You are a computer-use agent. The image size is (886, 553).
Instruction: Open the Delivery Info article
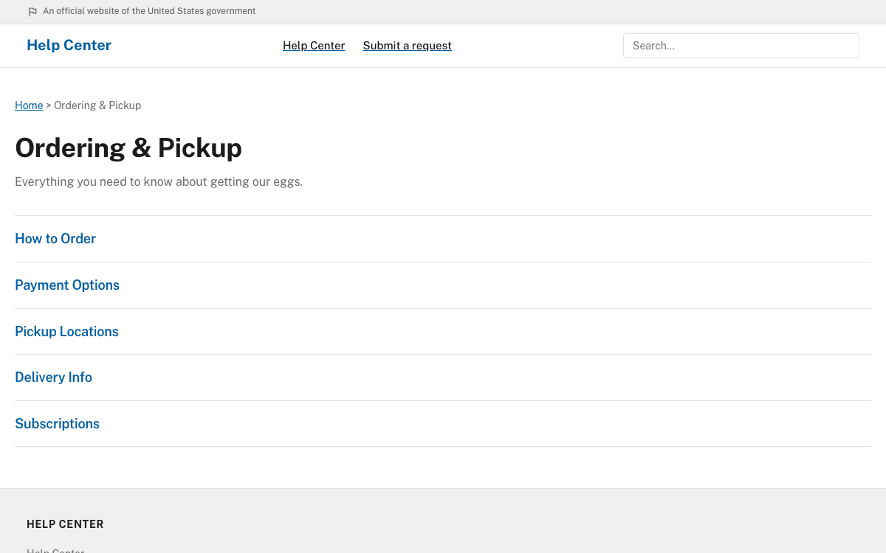click(x=53, y=378)
